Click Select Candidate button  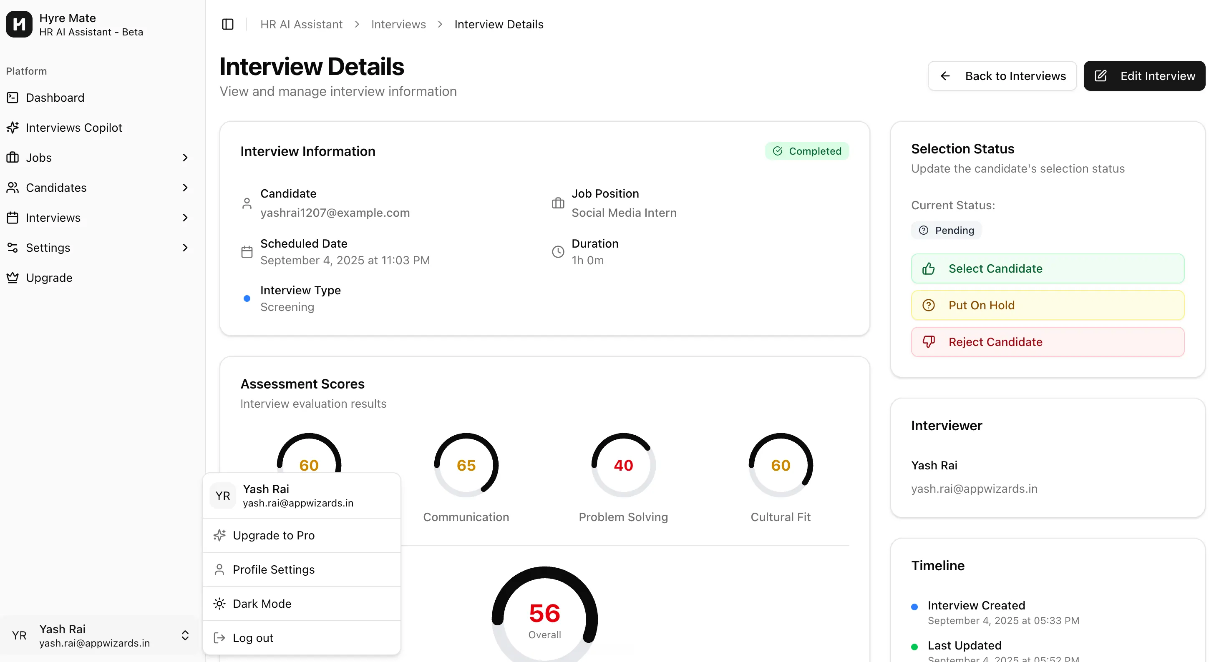pyautogui.click(x=1048, y=268)
